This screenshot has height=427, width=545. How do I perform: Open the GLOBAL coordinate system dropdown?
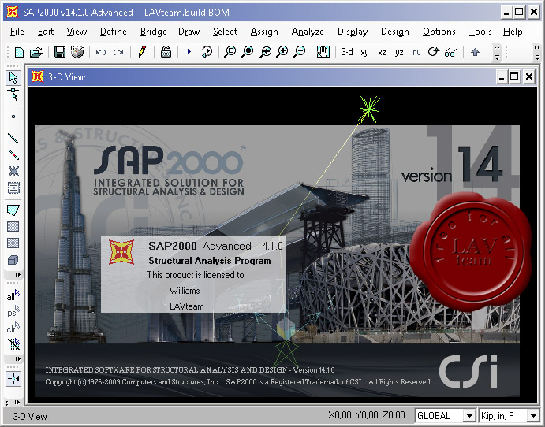468,415
